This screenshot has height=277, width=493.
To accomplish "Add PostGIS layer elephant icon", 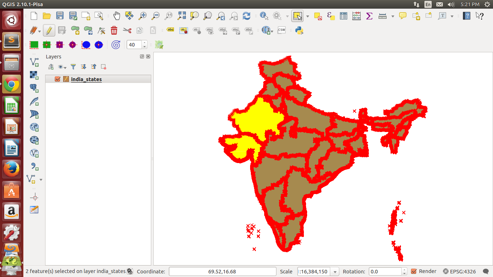I will tap(34, 88).
